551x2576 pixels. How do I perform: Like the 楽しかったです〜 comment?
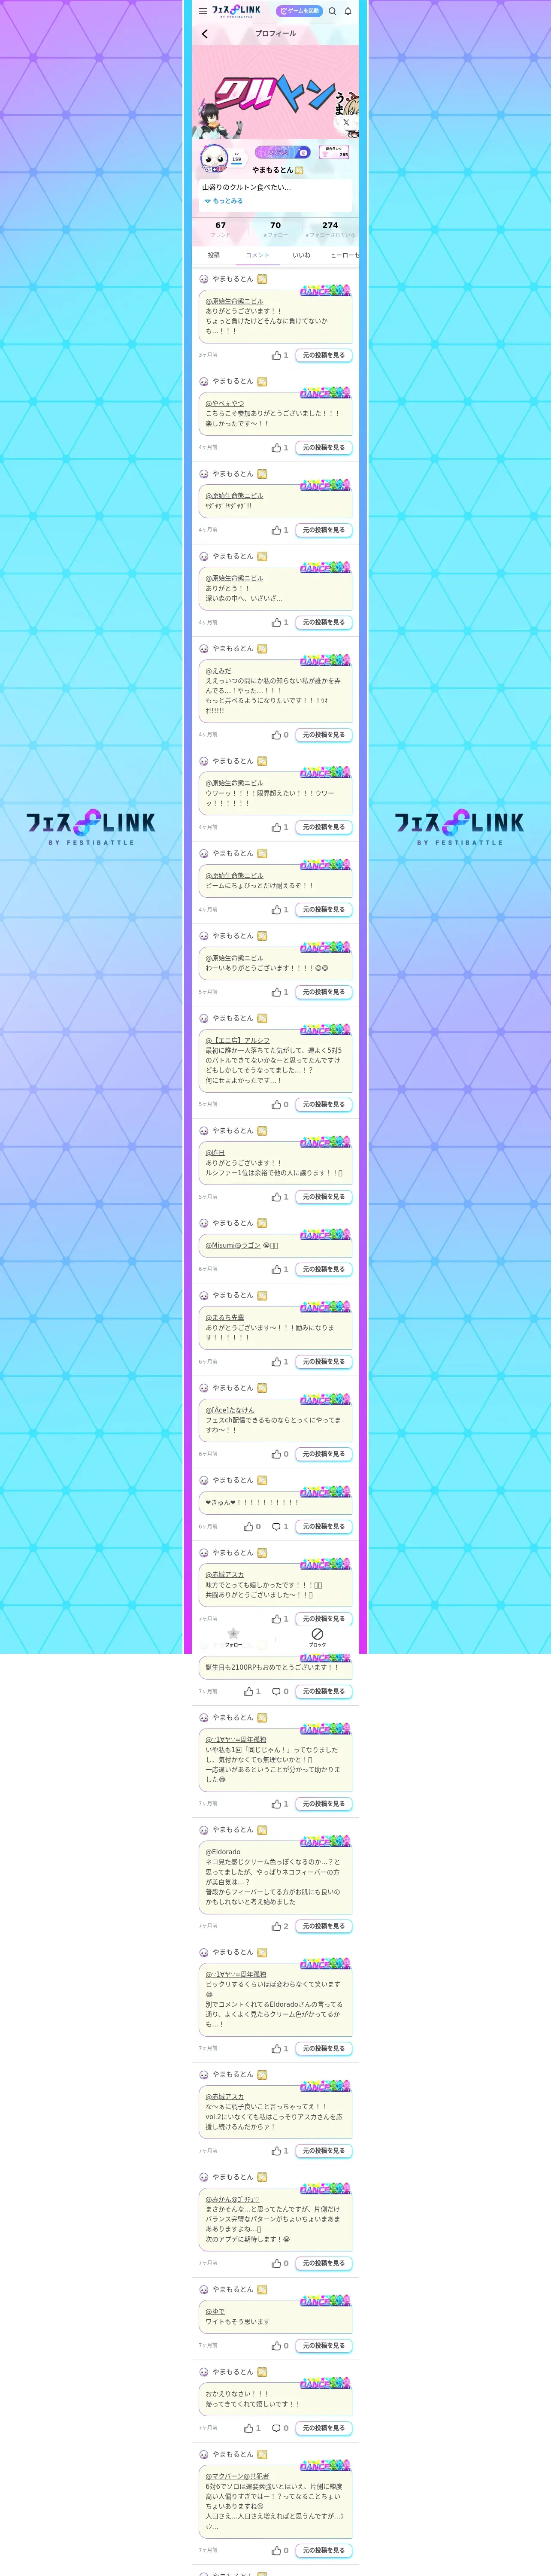click(x=276, y=448)
